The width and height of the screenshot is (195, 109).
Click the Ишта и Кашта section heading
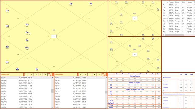(x=135, y=76)
